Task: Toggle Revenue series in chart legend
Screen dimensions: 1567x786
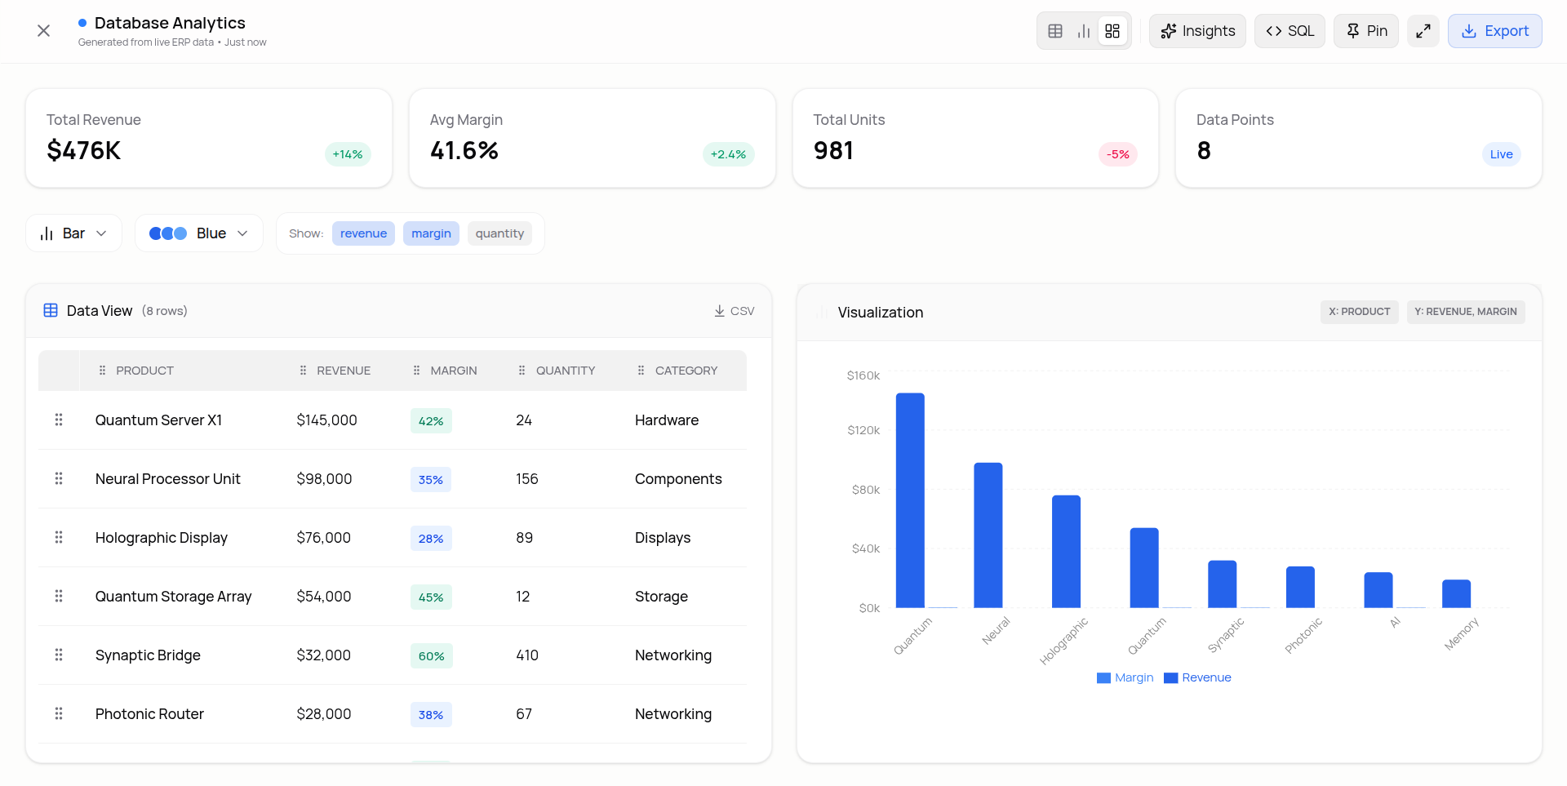Action: pyautogui.click(x=1197, y=677)
